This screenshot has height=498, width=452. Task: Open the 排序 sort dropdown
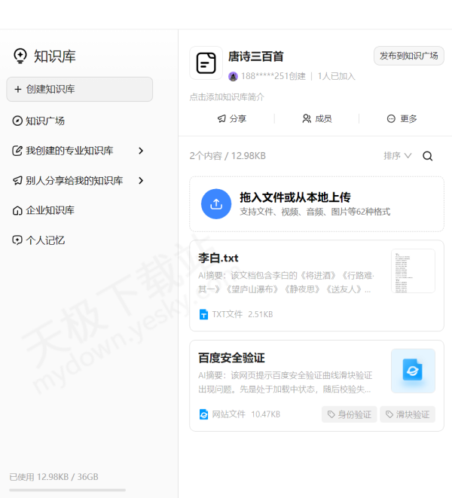[397, 156]
